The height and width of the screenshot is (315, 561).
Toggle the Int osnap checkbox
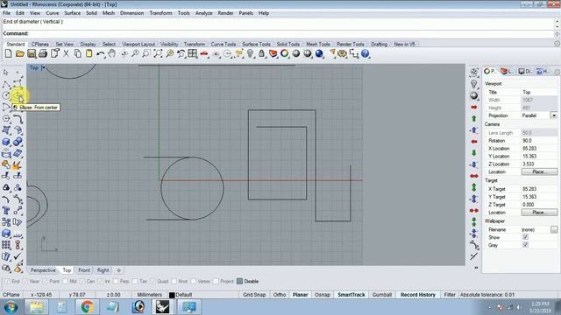pos(100,282)
